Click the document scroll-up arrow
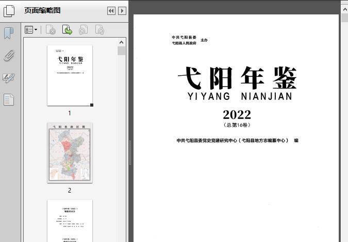This screenshot has height=242, width=348. 345,9
